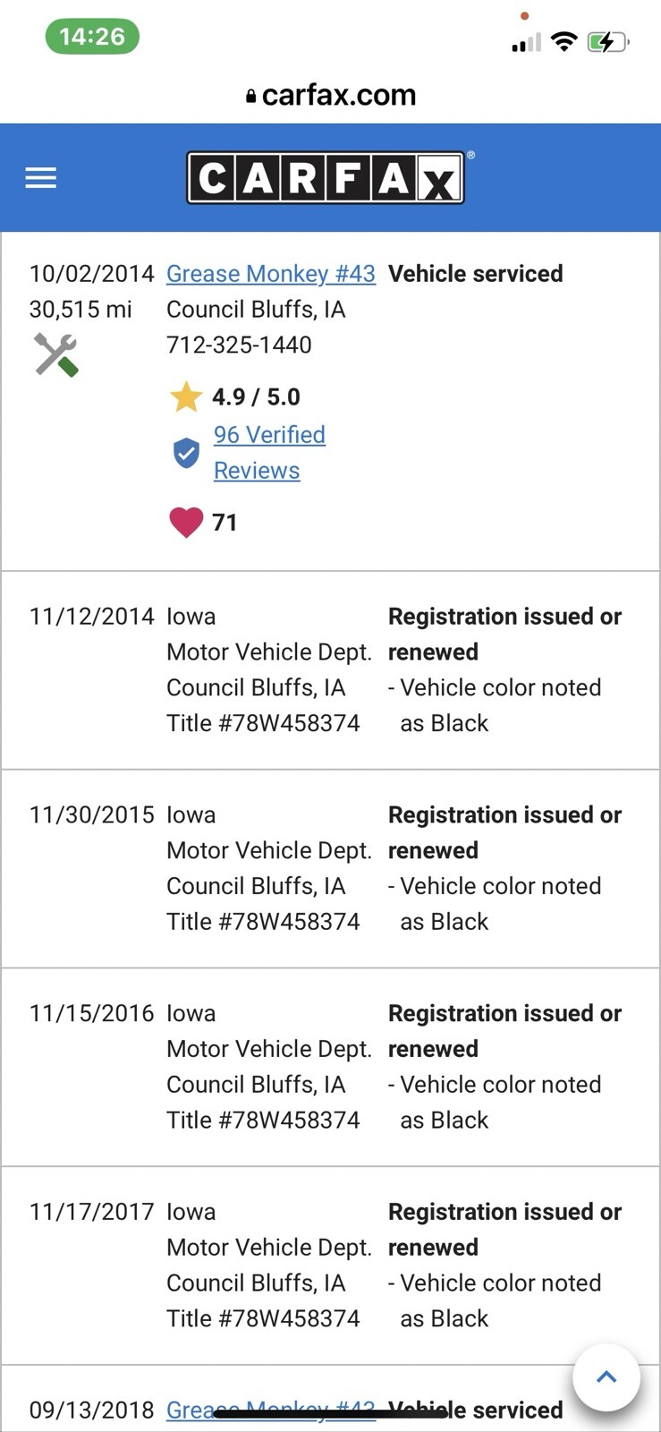Open the Grease Monkey #43 link

click(x=271, y=274)
